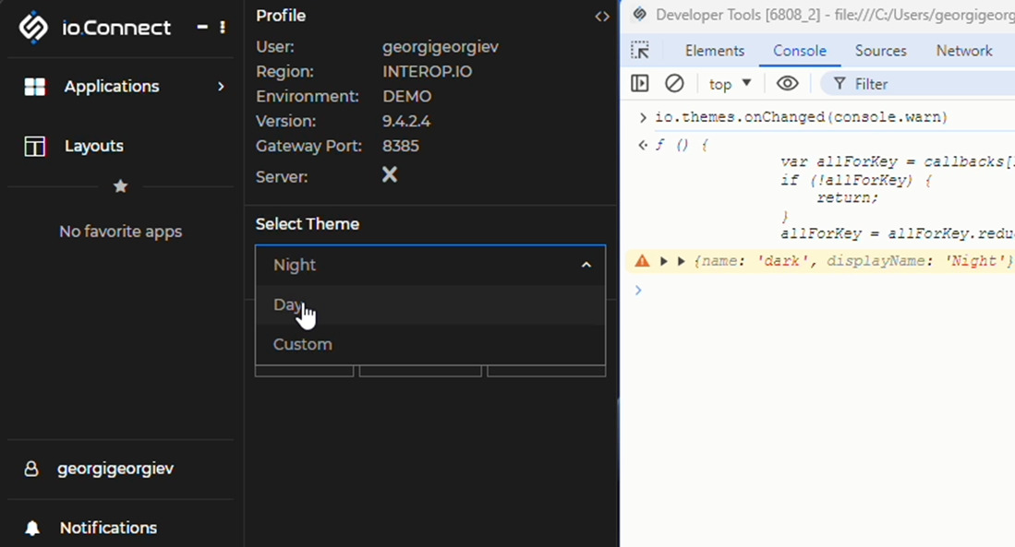The width and height of the screenshot is (1015, 547).
Task: Minimize the launcher with the dash icon
Action: click(202, 28)
